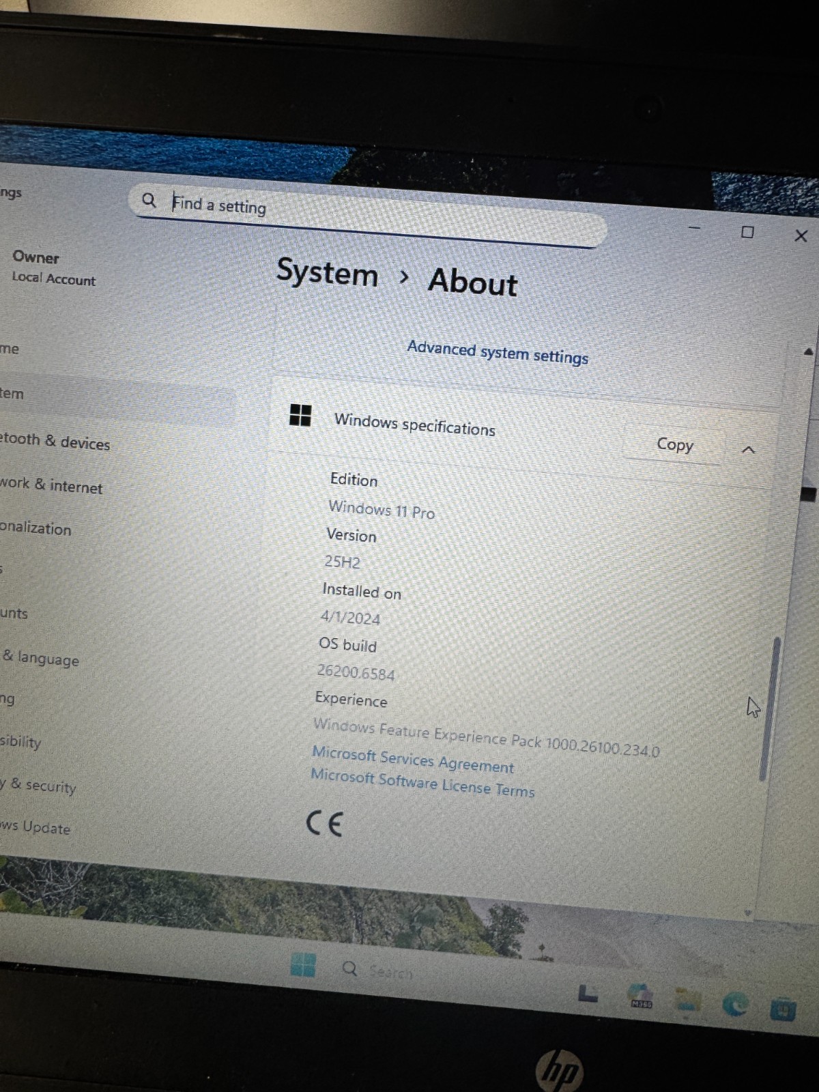The width and height of the screenshot is (819, 1092).
Task: Focus the Find a setting search field
Action: 369,214
